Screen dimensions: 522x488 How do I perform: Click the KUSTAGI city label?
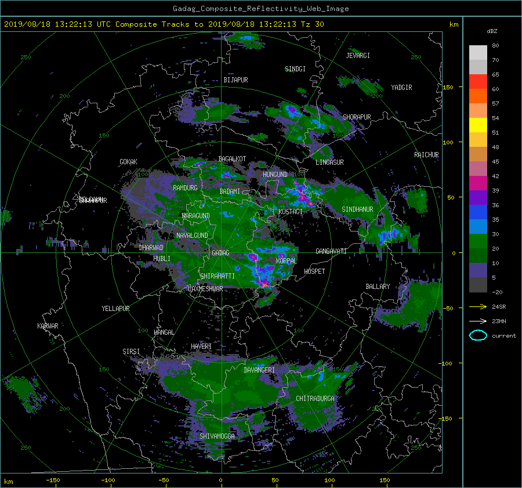[291, 212]
